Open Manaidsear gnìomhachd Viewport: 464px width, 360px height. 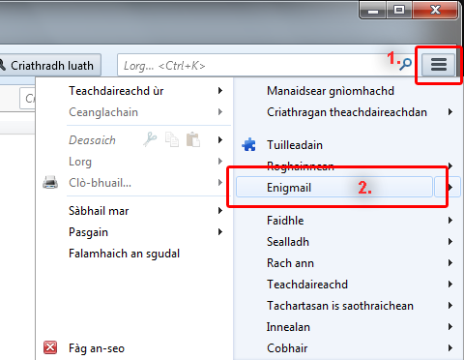[x=331, y=91]
